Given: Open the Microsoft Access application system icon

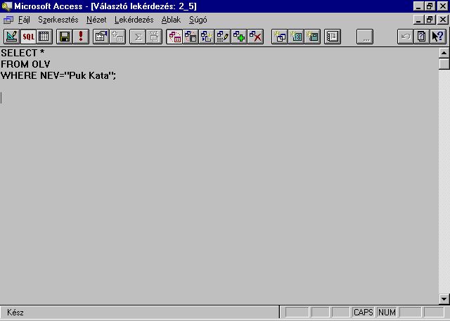Looking at the screenshot, I should click(6, 6).
